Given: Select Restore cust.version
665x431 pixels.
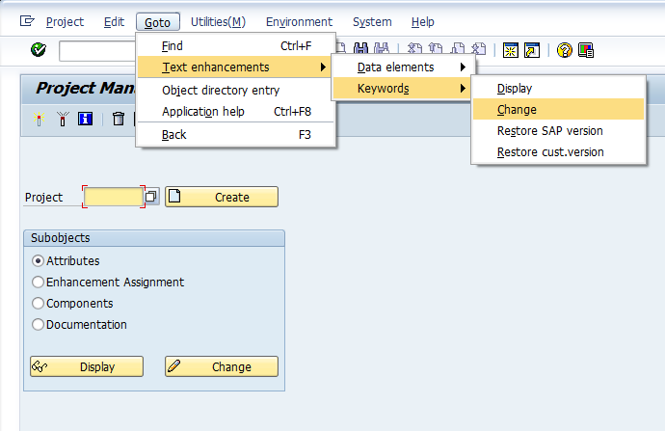Looking at the screenshot, I should pos(559,152).
